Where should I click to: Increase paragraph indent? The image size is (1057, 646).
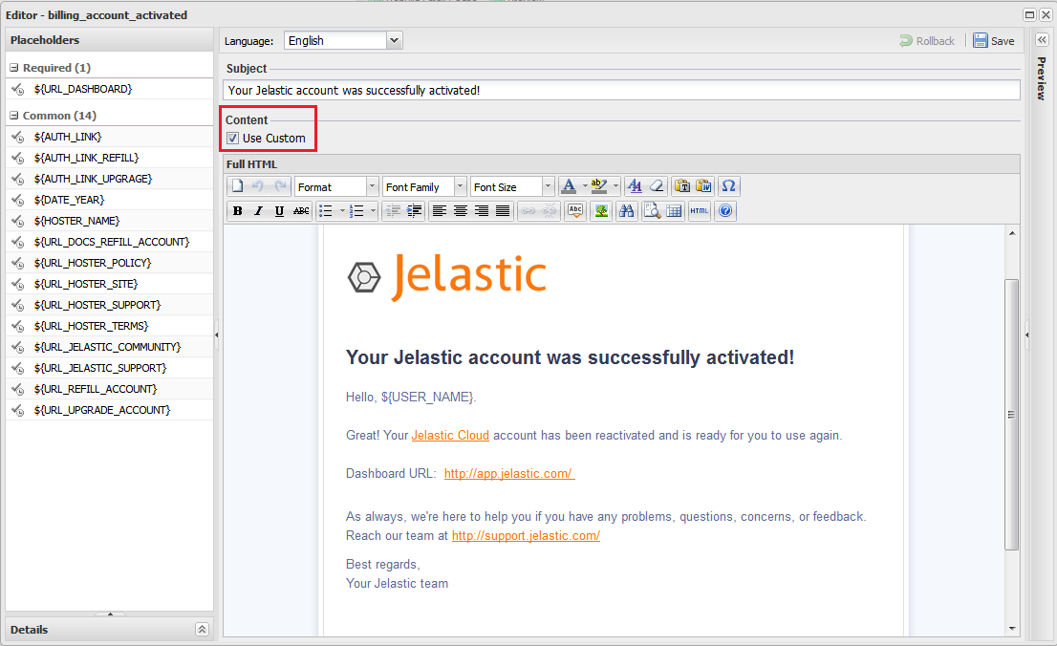[414, 211]
